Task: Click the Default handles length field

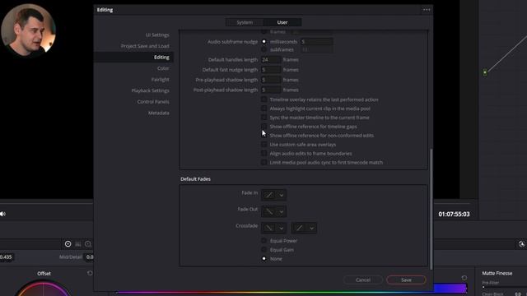Action: (x=271, y=59)
